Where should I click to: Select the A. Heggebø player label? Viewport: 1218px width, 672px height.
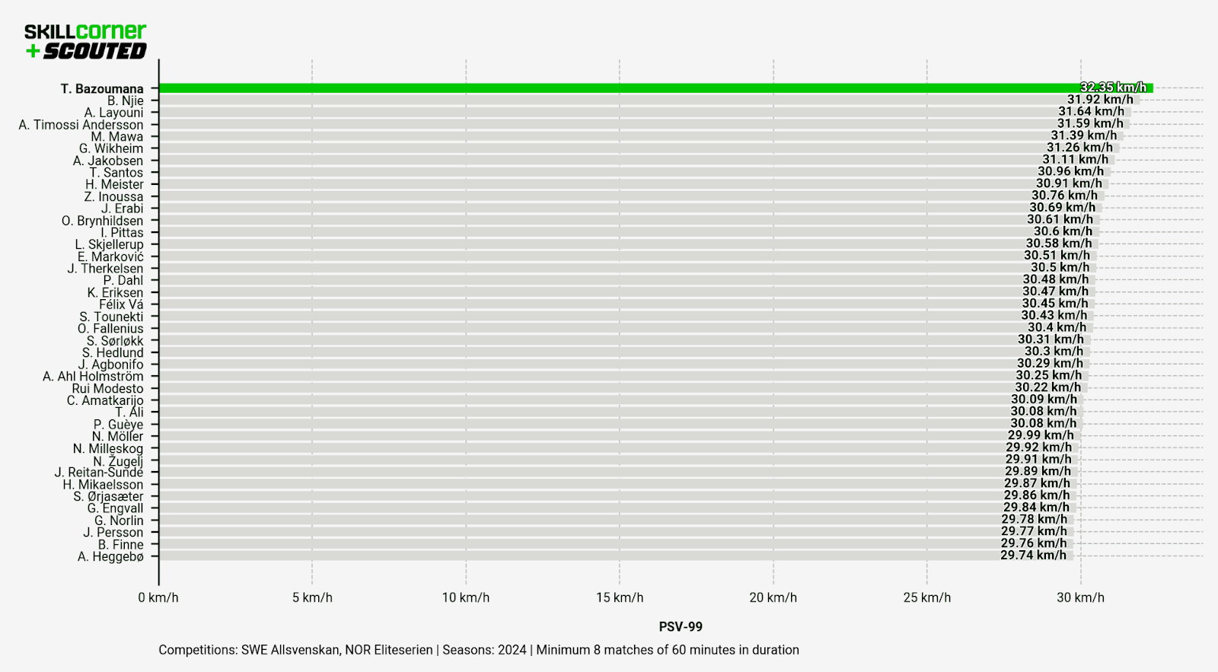click(x=110, y=557)
